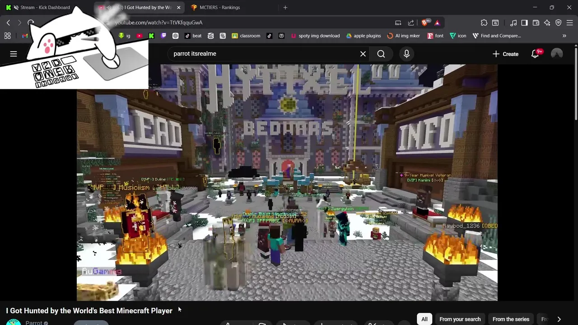Viewport: 578px width, 325px height.
Task: Select the 'From your search' chip
Action: tap(460, 319)
